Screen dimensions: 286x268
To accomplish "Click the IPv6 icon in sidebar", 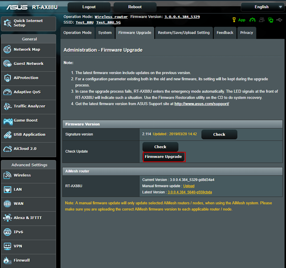I will tap(8, 232).
